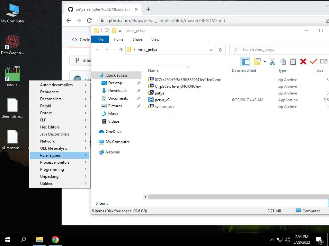Sort by Date modified column
Screen dimensions: 329x246
[244, 70]
